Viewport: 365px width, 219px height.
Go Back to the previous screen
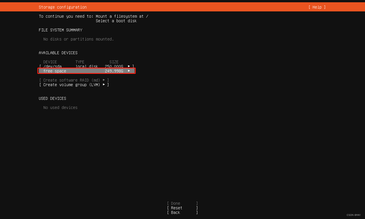coord(182,212)
